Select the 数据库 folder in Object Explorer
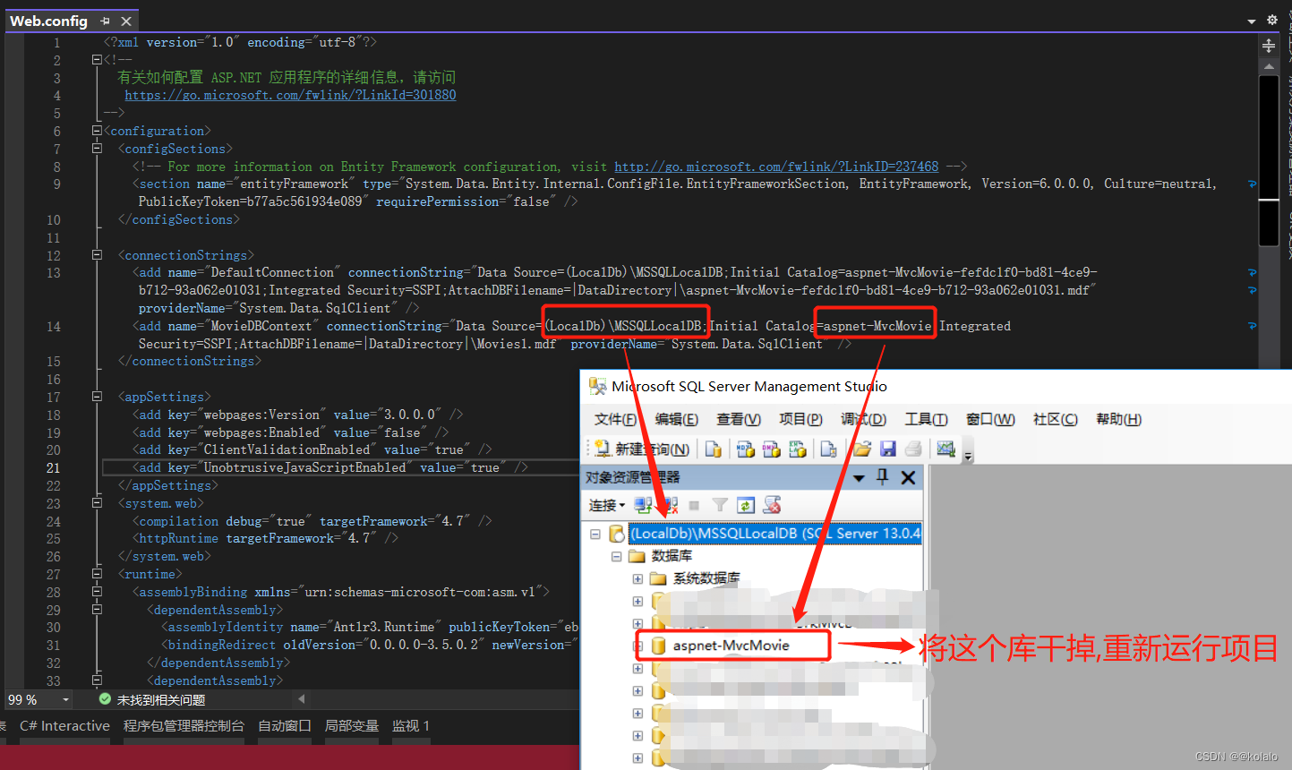1292x770 pixels. pos(672,556)
